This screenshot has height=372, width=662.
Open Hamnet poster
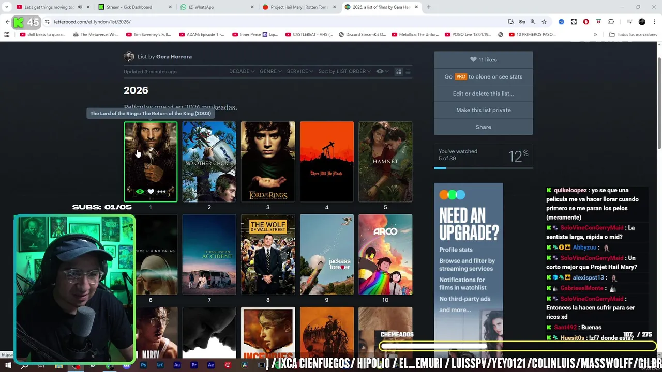[385, 162]
